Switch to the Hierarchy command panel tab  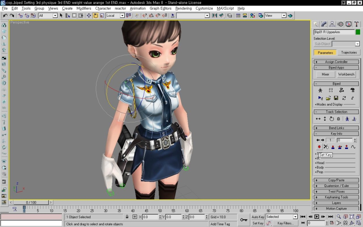(x=332, y=24)
